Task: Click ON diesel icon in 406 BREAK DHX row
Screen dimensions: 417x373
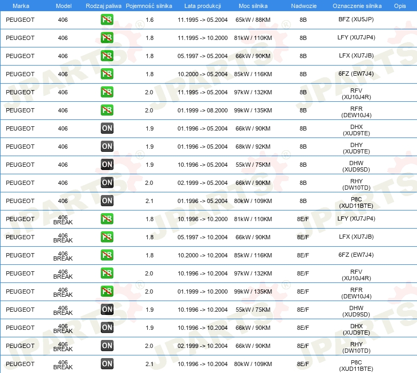Action: tap(107, 328)
